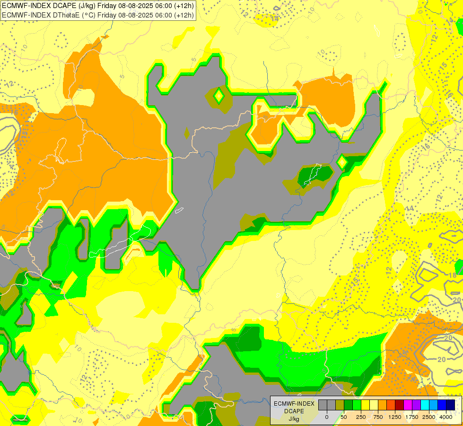Click the legend value "750"

click(378, 417)
